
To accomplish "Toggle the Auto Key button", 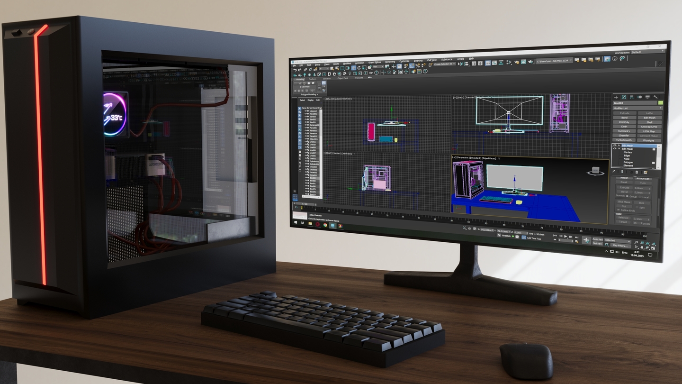I will pos(598,239).
